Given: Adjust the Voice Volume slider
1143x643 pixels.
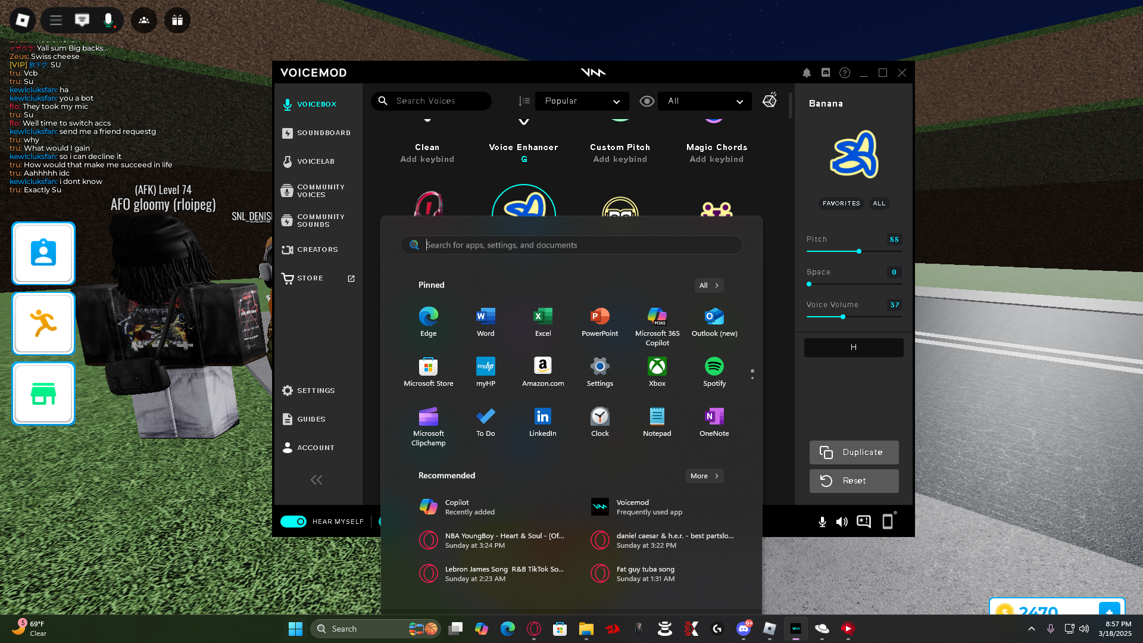Looking at the screenshot, I should point(843,317).
